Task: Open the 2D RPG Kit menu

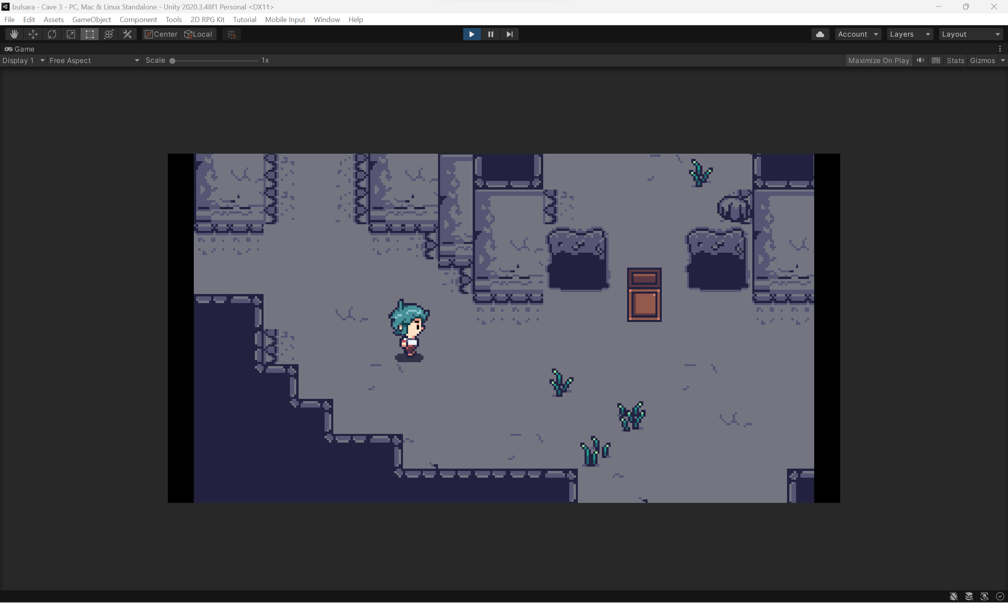Action: click(207, 19)
